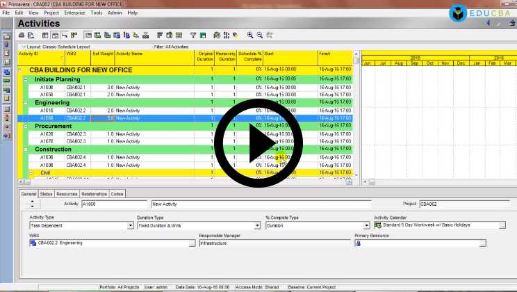Switch to the Resources tab
Viewport: 517px width, 292px height.
[67, 194]
